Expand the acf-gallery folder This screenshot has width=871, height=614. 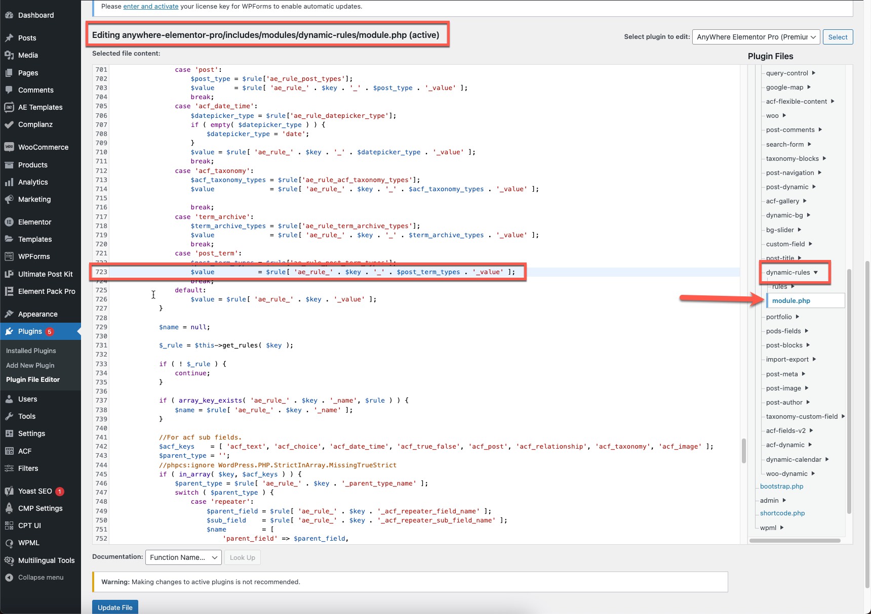point(805,201)
